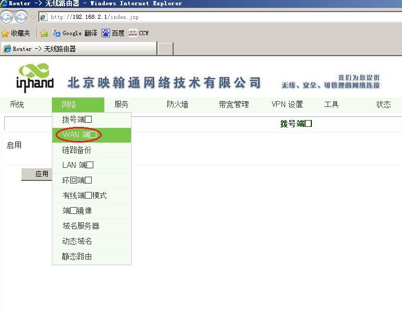Choose 链路备份 in the dropdown list
This screenshot has height=313, width=402.
pos(77,150)
